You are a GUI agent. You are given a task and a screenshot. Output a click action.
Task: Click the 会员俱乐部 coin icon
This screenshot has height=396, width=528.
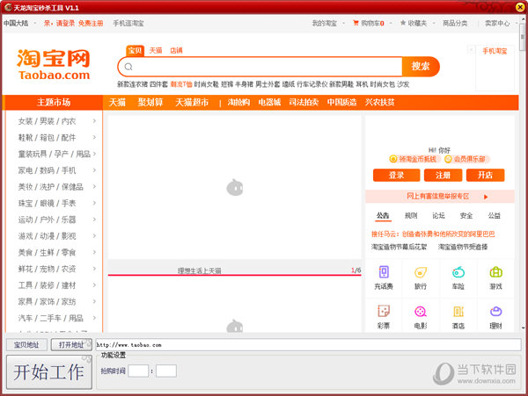tap(448, 159)
